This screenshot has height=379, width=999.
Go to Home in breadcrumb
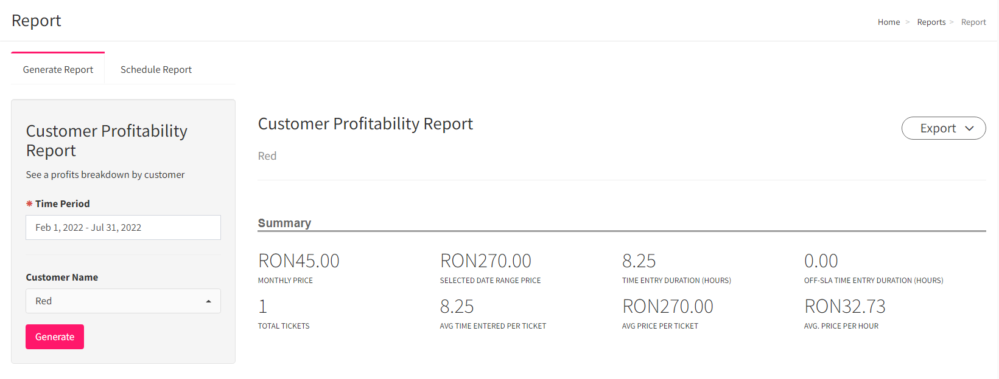[x=889, y=22]
